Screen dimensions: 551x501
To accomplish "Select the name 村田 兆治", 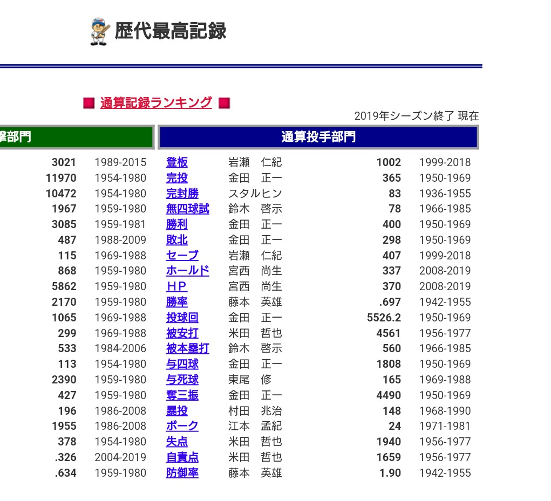I will click(x=255, y=410).
